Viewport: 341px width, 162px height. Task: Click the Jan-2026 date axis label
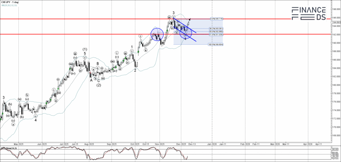pos(212,144)
